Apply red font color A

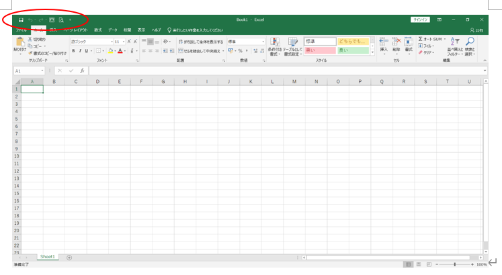[120, 51]
